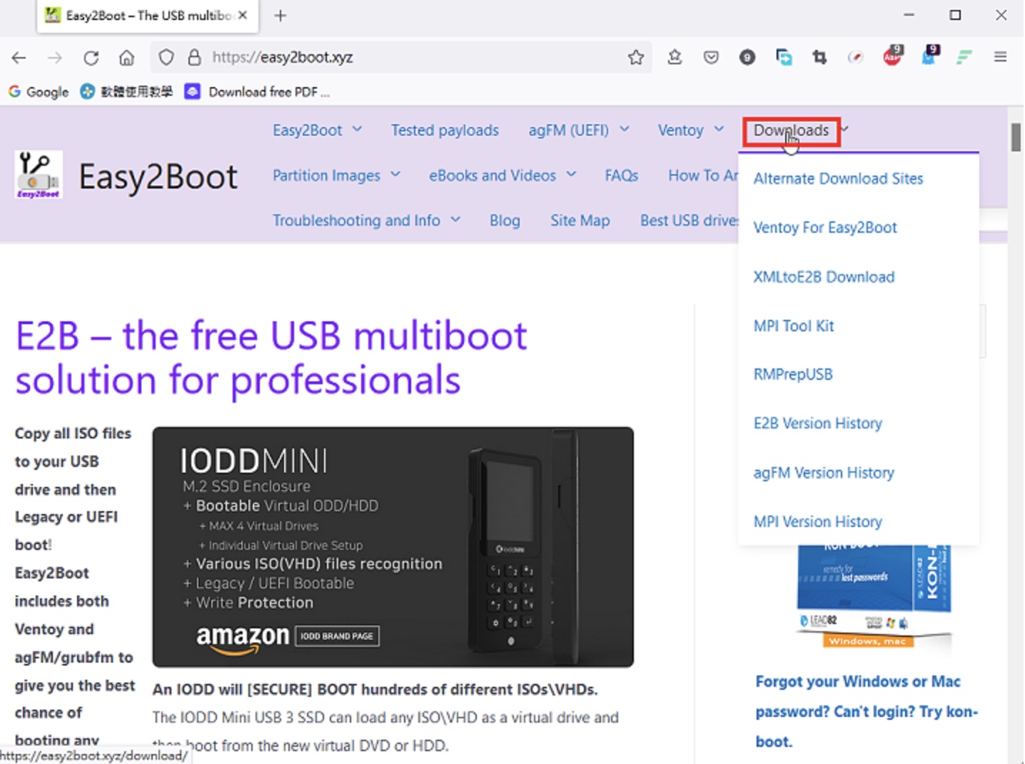
Task: Open the dark circle extension showing 9
Action: coord(747,57)
